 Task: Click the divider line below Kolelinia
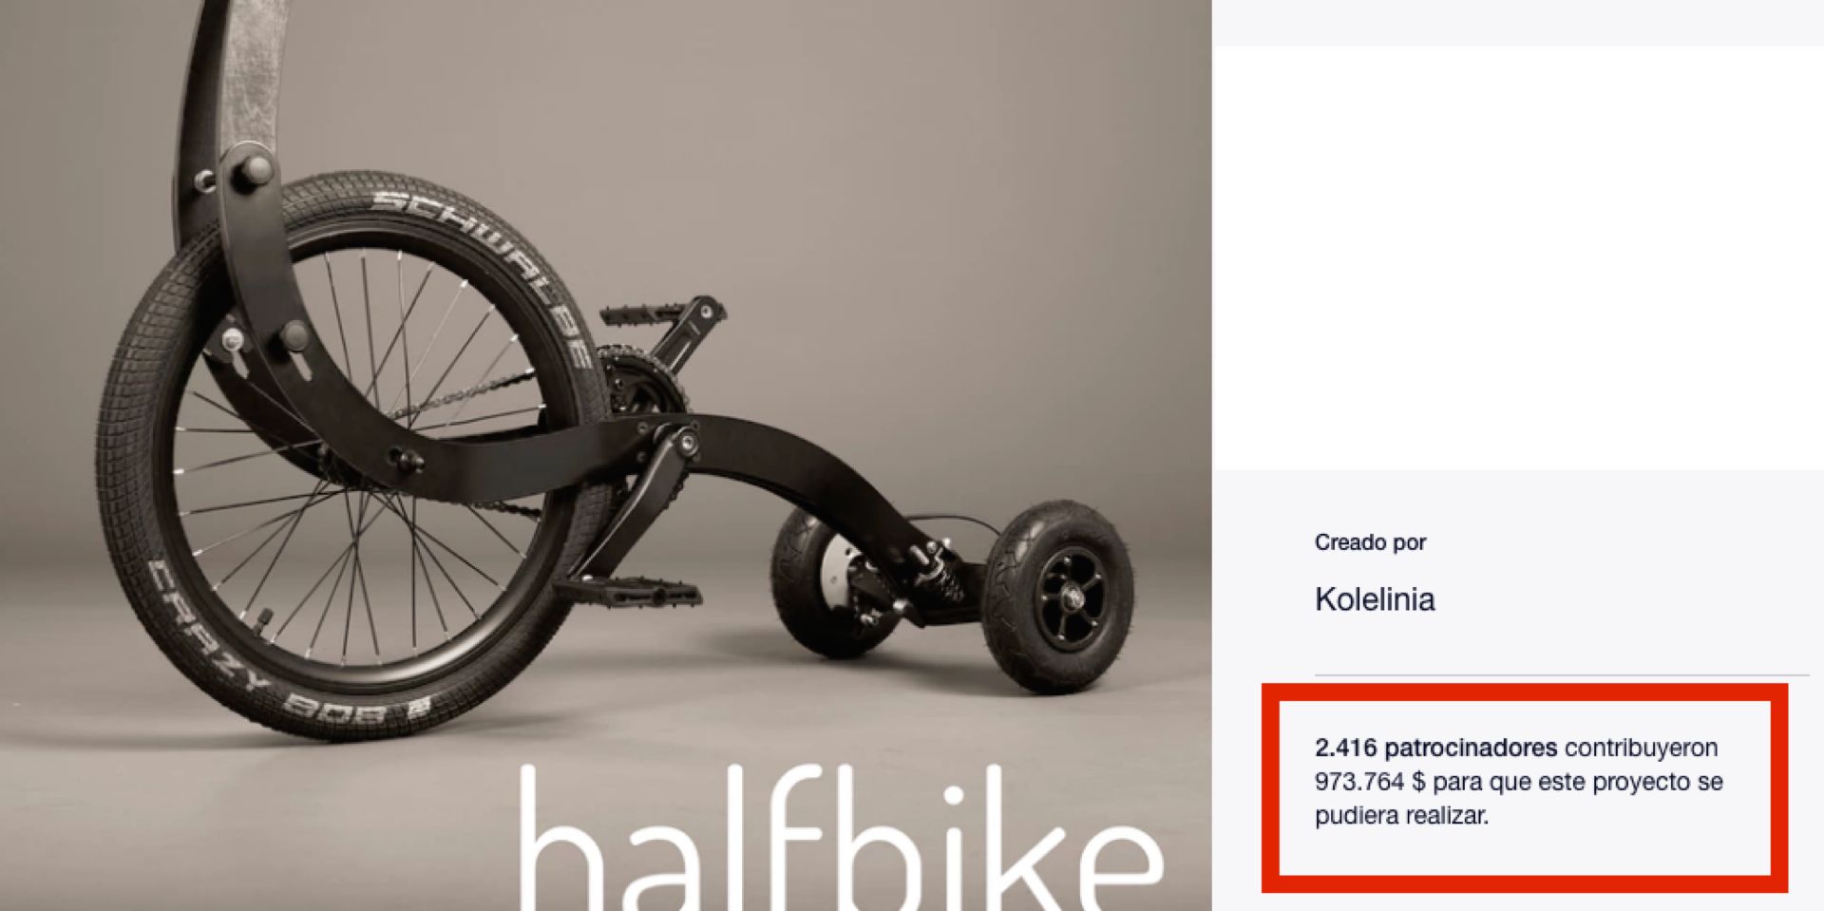1562,675
